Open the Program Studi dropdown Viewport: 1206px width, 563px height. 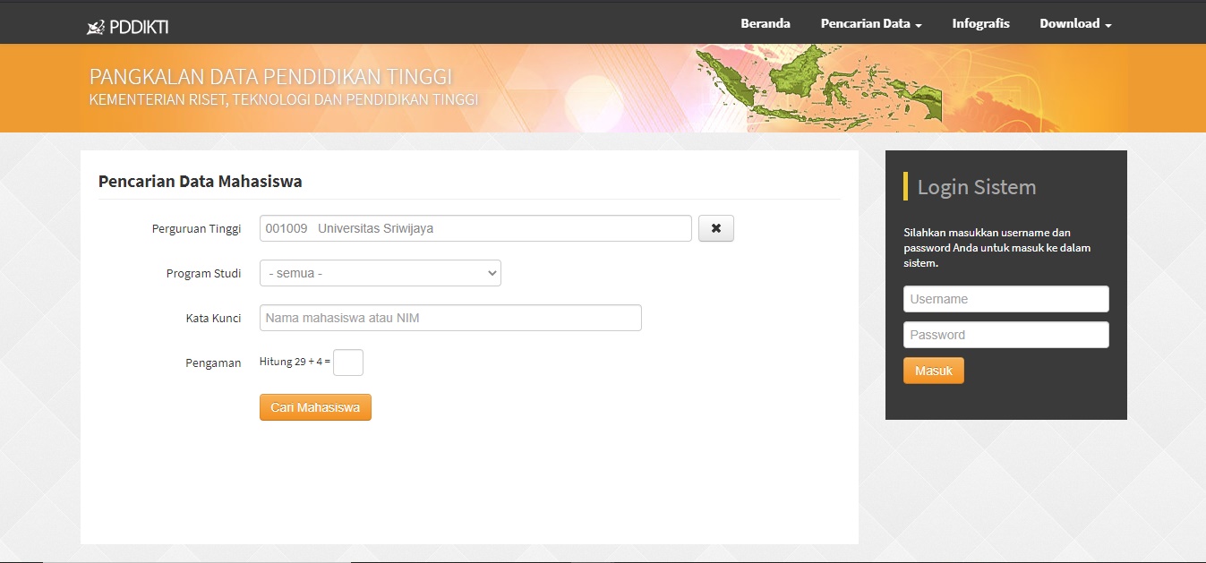[x=380, y=273]
